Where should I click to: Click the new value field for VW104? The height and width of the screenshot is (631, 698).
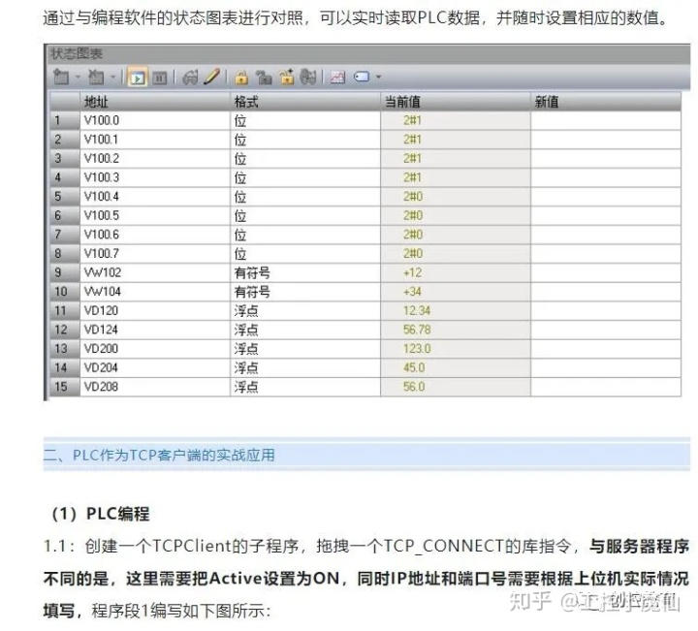click(x=606, y=292)
